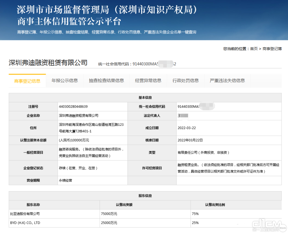Select company name heading 深圳弗迪融资租赁有限公司
Image resolution: width=288 pixels, height=233 pixels.
coord(48,63)
